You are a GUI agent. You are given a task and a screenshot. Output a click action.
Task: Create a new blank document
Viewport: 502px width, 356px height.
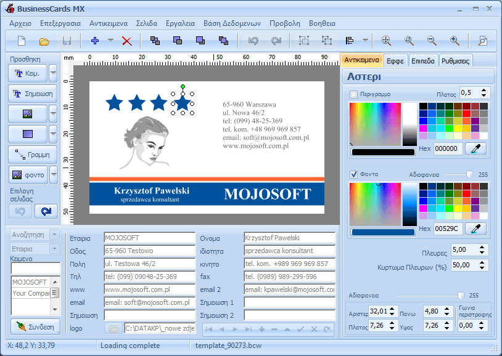[22, 41]
